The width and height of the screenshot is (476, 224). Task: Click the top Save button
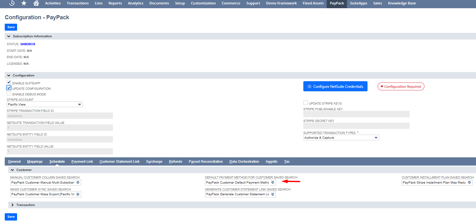click(11, 27)
